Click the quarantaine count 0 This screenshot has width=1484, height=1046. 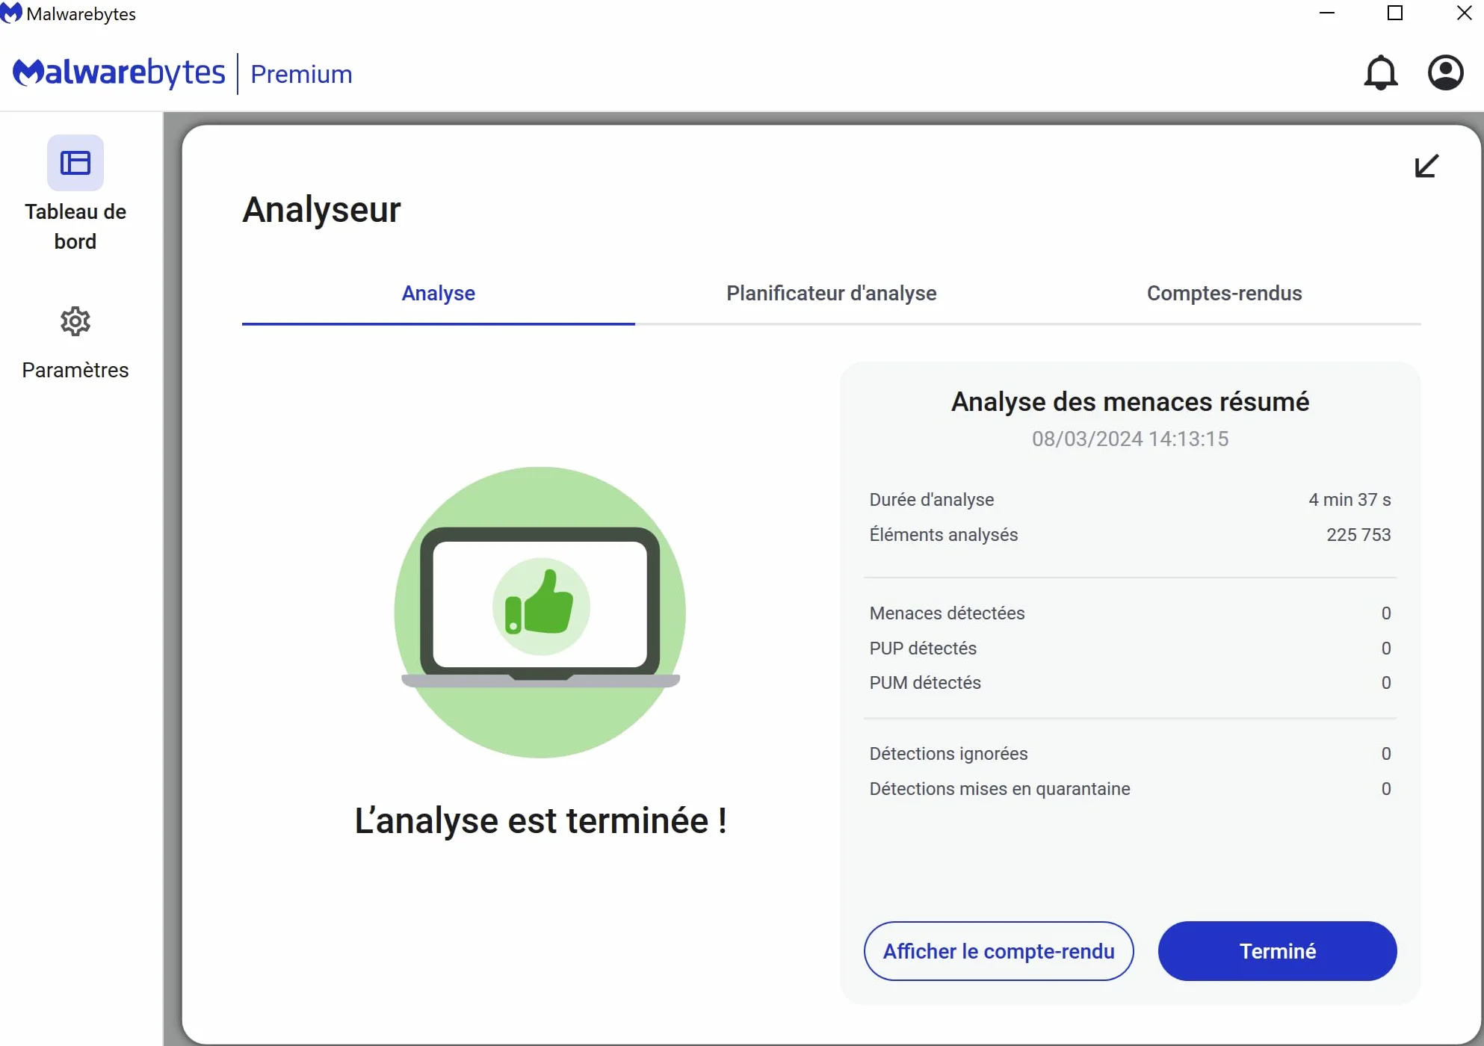click(1386, 789)
